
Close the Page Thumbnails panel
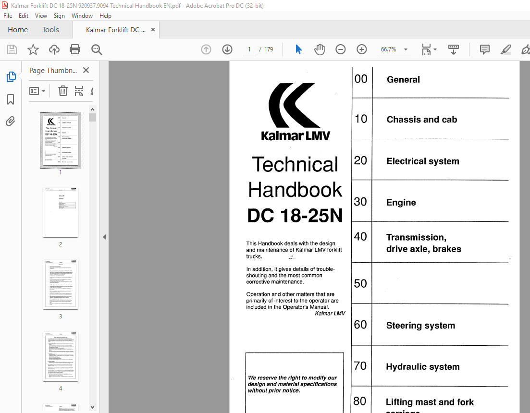[86, 70]
